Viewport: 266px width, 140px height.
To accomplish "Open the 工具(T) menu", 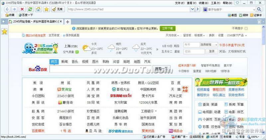I will coord(215,3).
